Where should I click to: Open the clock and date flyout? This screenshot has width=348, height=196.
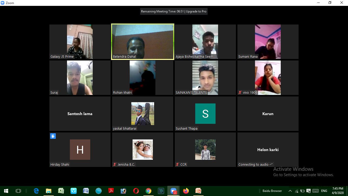pos(338,191)
